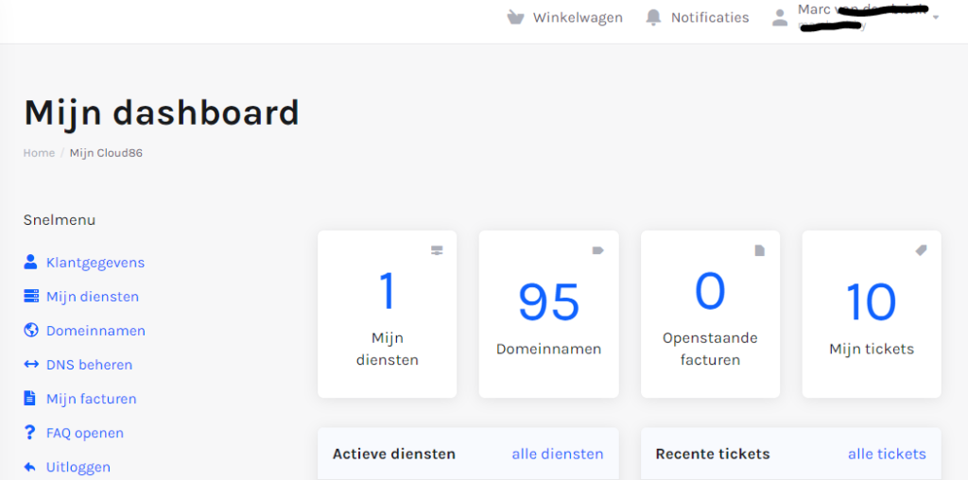Open Domeinnamen from the Snelmenu

95,330
